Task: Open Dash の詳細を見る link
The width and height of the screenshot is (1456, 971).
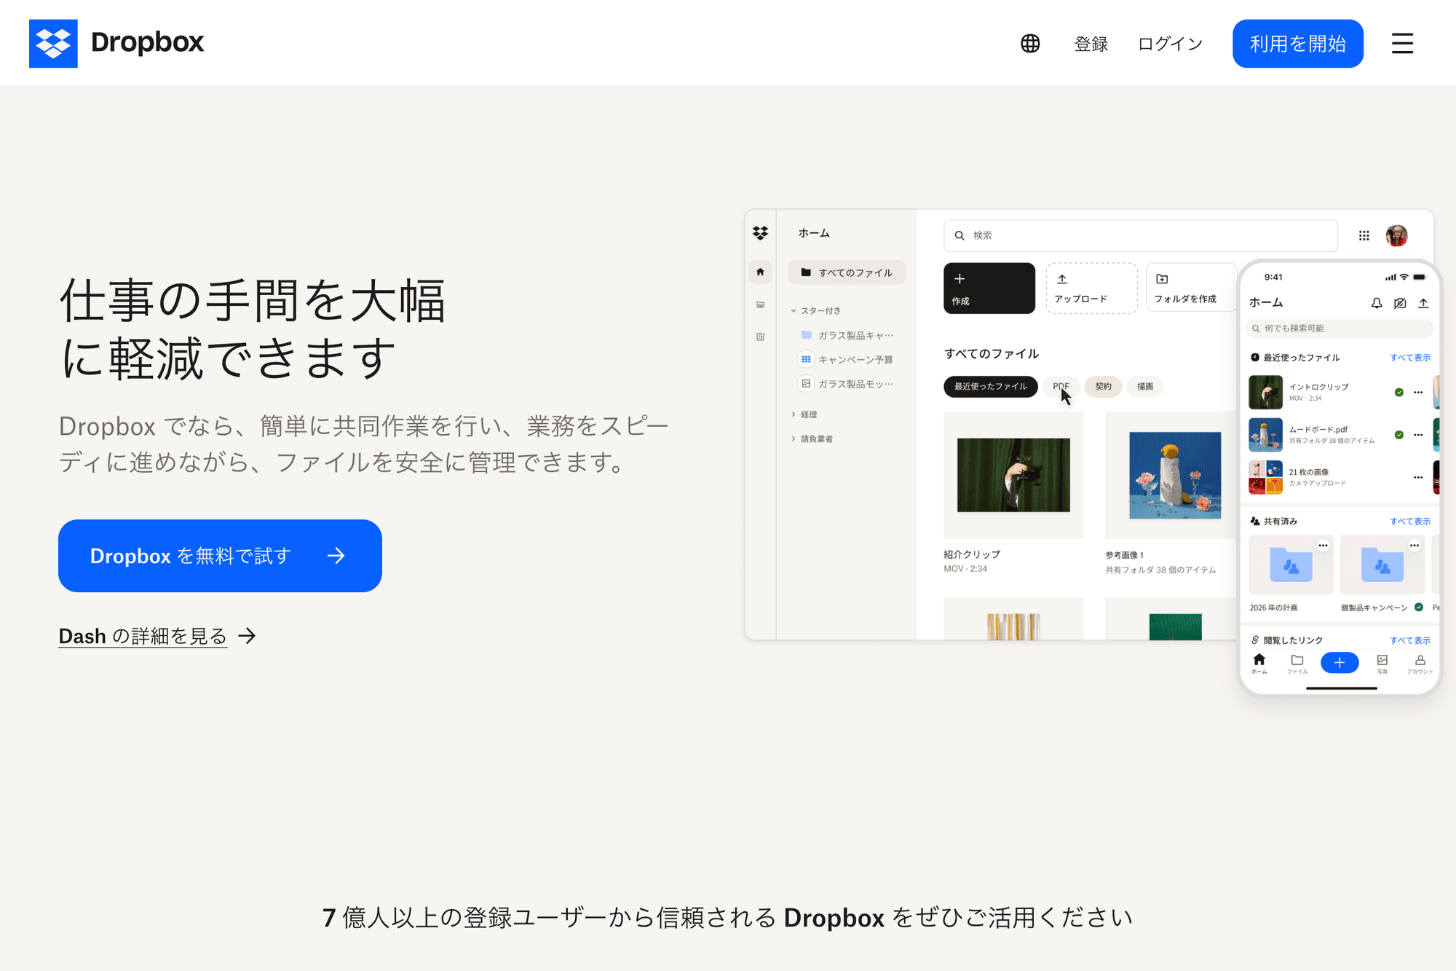Action: coord(157,636)
